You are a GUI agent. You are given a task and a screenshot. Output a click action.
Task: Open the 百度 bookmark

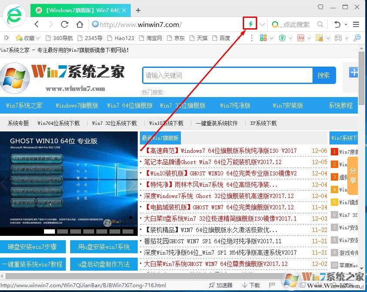[221, 38]
